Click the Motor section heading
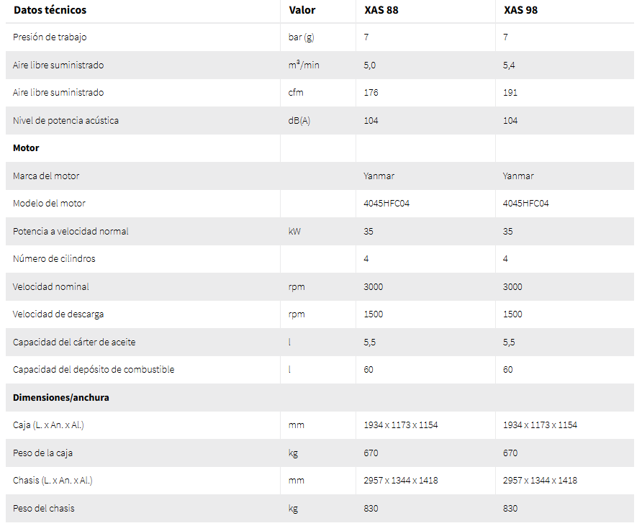 (x=26, y=148)
